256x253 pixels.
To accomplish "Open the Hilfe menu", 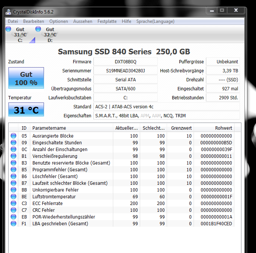I will click(126, 21).
